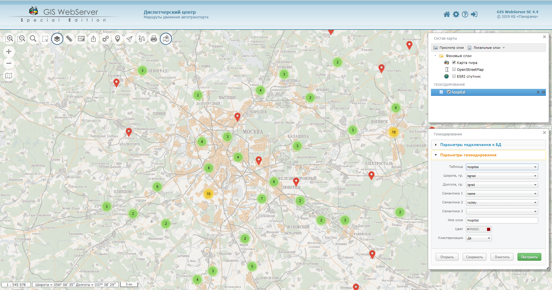Image resolution: width=552 pixels, height=290 pixels.
Task: Click the Очистить button
Action: [502, 257]
